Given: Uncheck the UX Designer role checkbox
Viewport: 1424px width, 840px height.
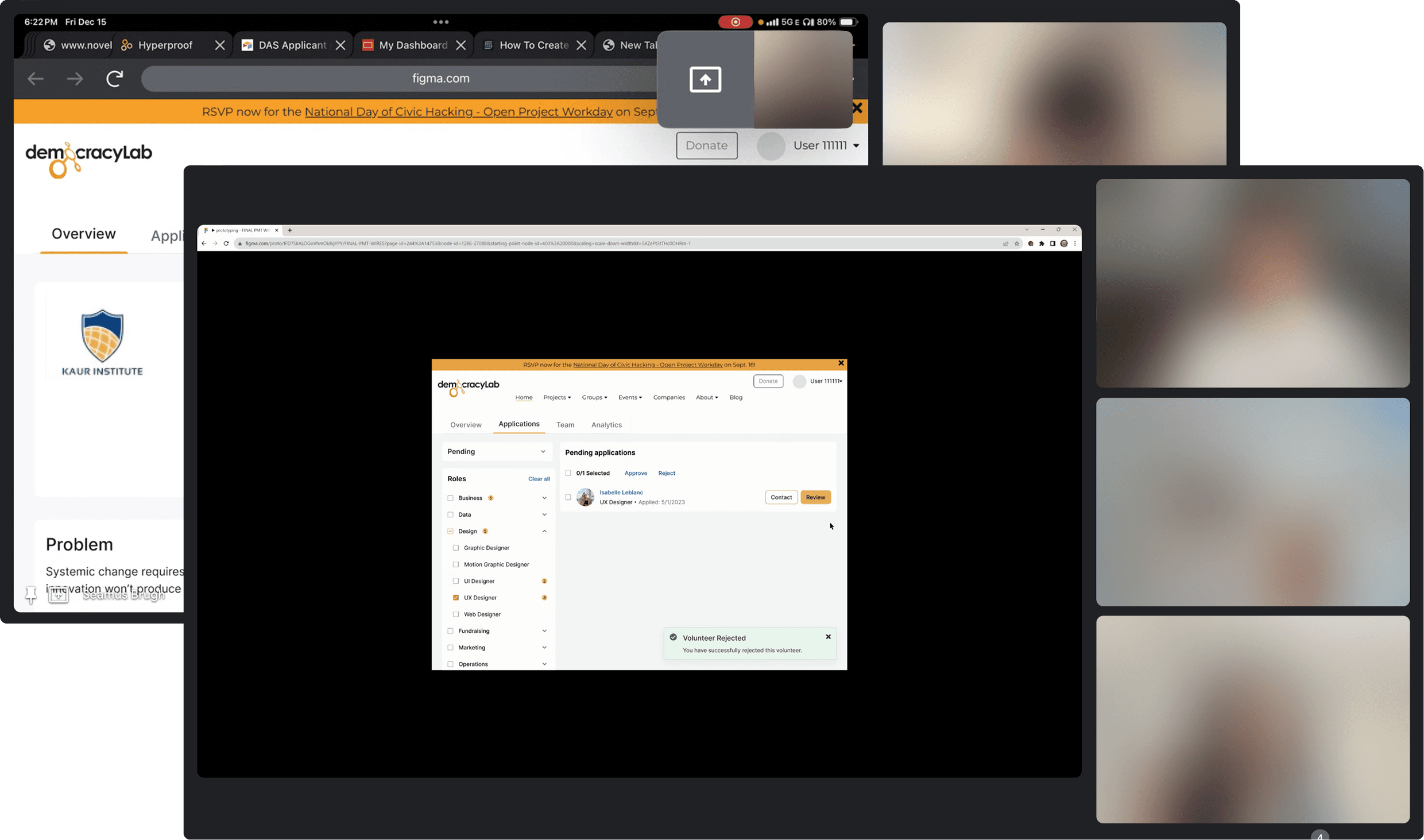Looking at the screenshot, I should [456, 598].
